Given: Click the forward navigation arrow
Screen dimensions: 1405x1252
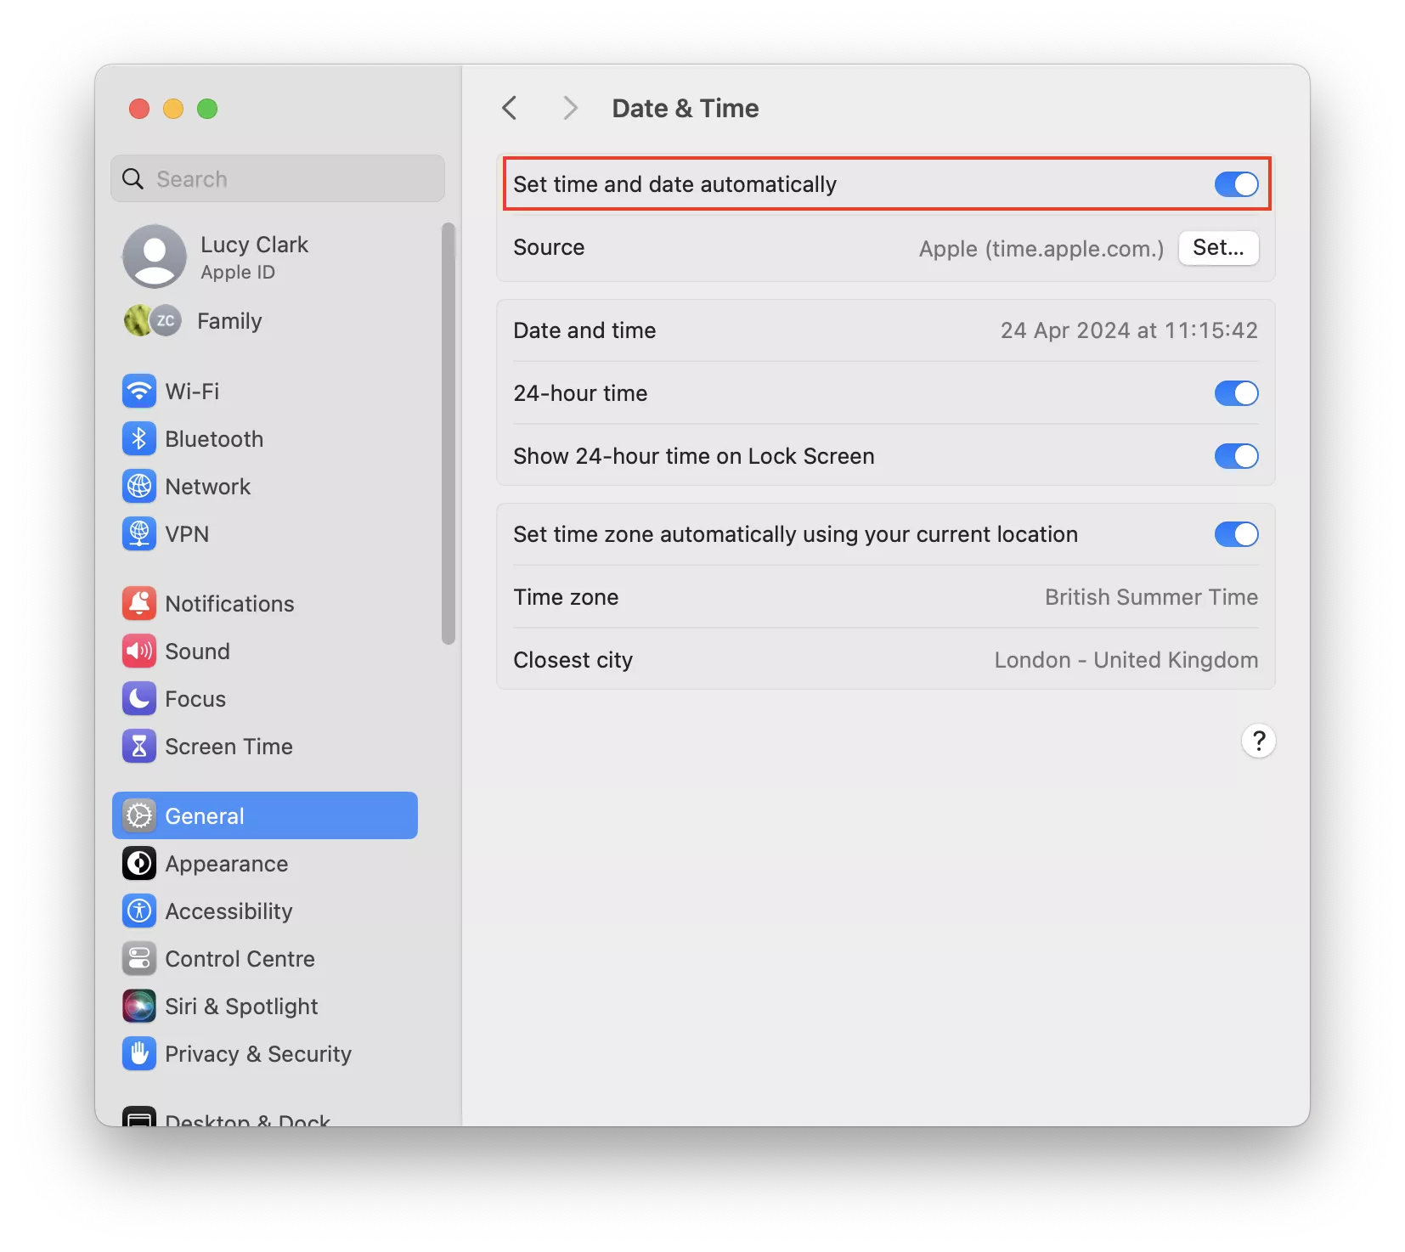Looking at the screenshot, I should 568,108.
